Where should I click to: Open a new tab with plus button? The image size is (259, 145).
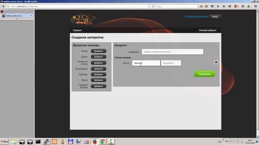click(x=17, y=19)
